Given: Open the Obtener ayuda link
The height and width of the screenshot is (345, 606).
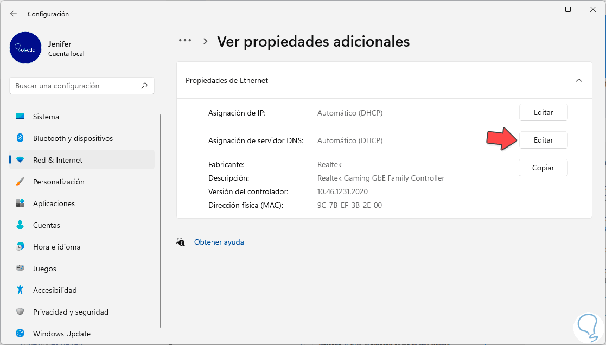Looking at the screenshot, I should point(219,242).
